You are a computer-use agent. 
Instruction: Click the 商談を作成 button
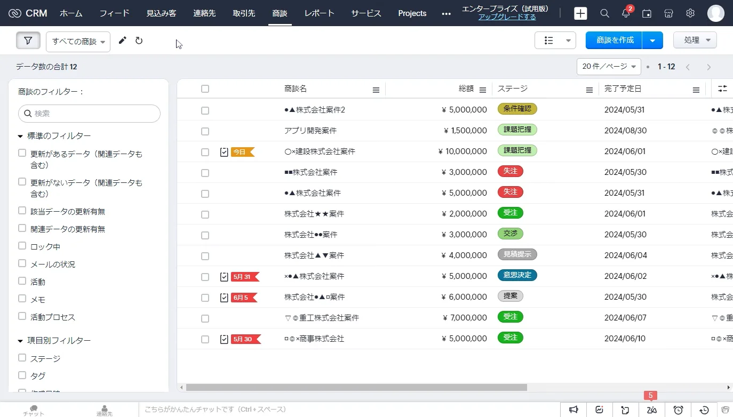615,41
